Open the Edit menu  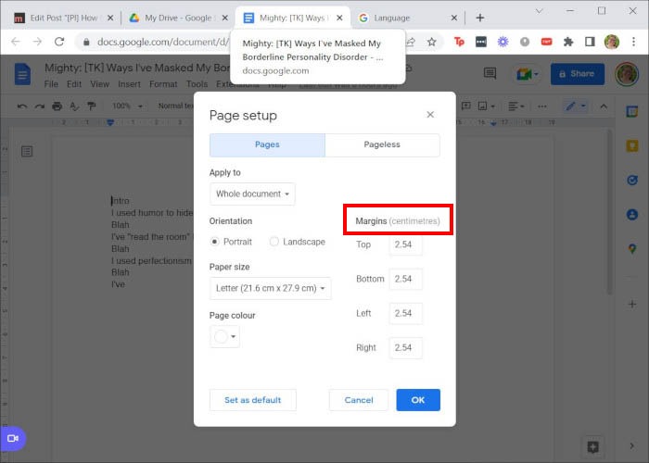coord(74,84)
